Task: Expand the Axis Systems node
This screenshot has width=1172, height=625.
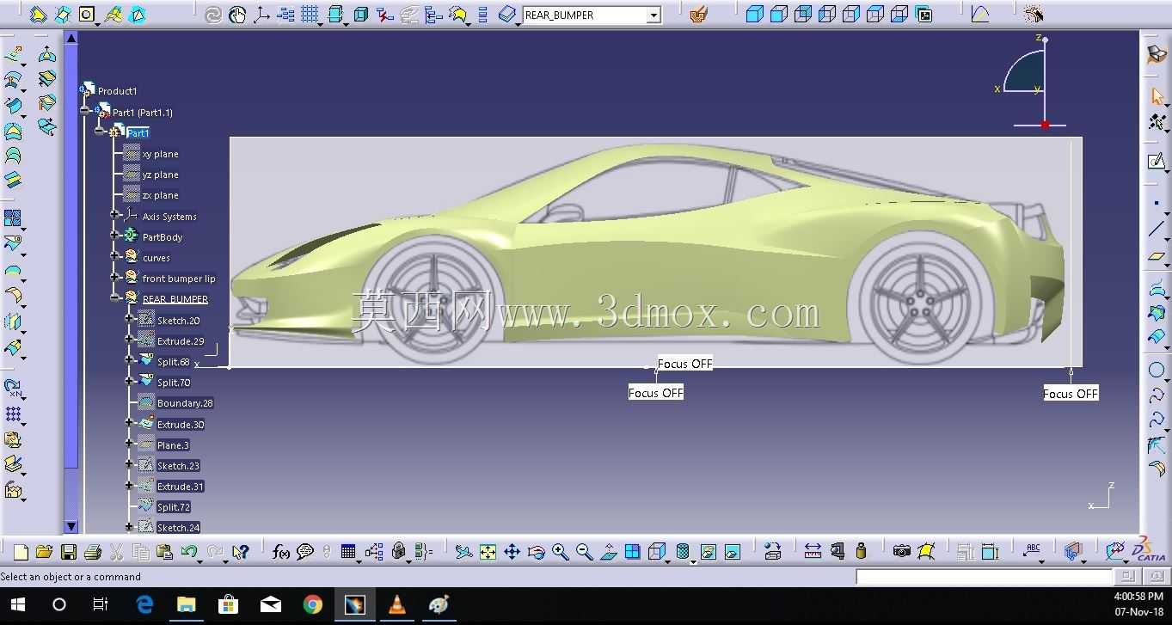Action: tap(115, 215)
